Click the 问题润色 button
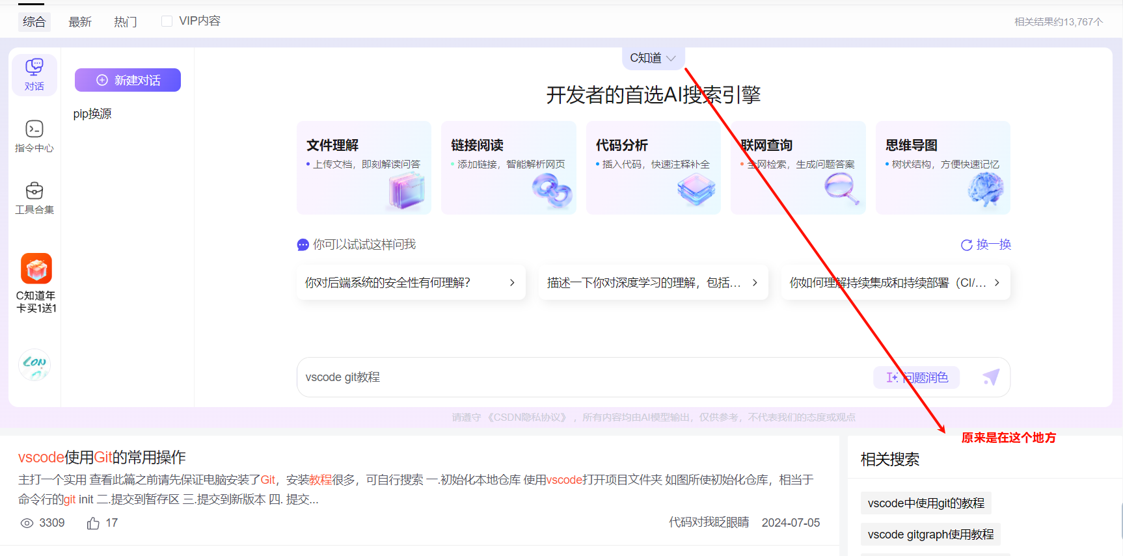 tap(917, 377)
